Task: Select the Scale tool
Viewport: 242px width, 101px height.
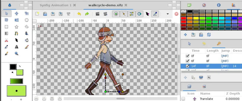Action: coord(27,14)
